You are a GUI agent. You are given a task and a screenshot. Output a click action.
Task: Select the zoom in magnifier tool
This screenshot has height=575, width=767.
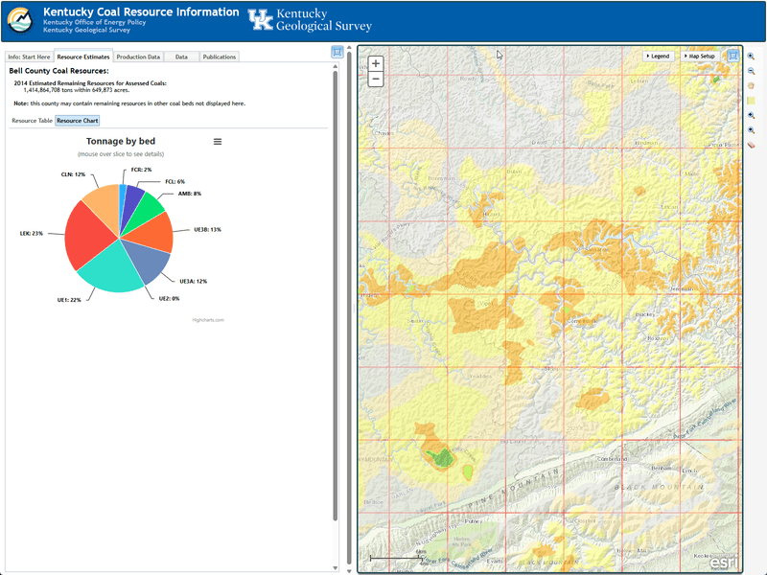coord(750,56)
